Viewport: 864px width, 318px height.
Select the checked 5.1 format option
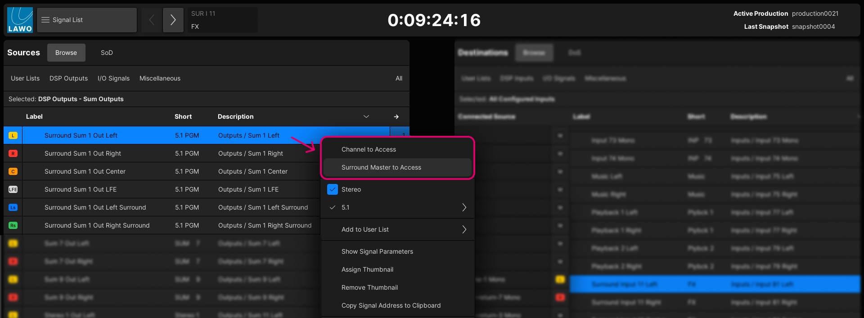pyautogui.click(x=346, y=207)
